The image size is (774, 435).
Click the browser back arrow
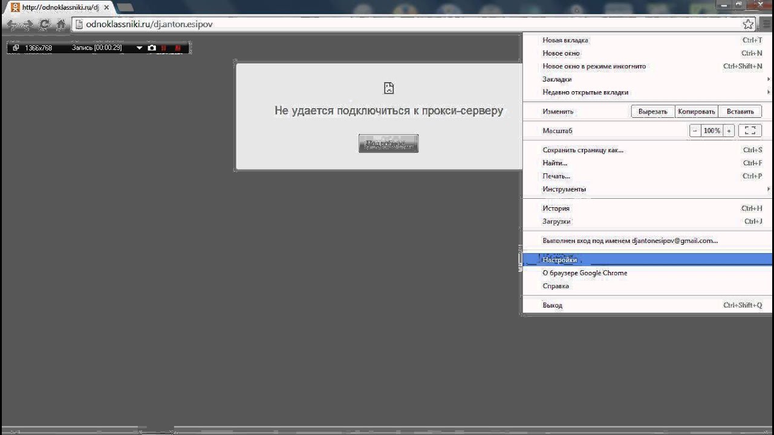point(11,25)
